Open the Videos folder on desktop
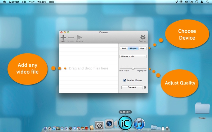The width and height of the screenshot is (212, 132). [202, 109]
